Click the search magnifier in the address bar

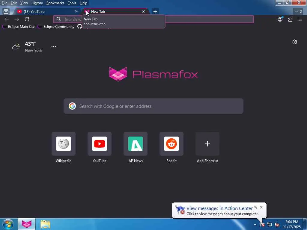point(58,19)
